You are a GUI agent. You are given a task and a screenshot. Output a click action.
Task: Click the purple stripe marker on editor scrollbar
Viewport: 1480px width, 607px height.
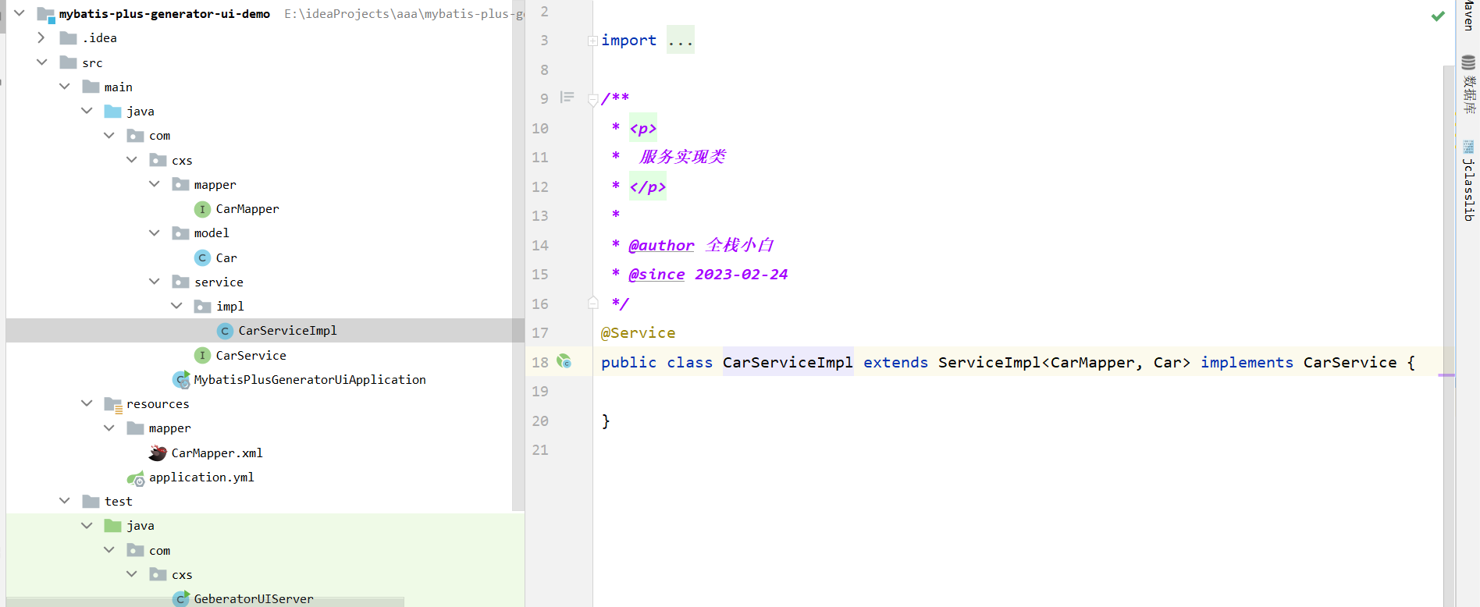(x=1446, y=375)
